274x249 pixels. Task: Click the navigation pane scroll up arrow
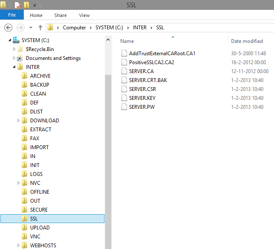pos(108,40)
